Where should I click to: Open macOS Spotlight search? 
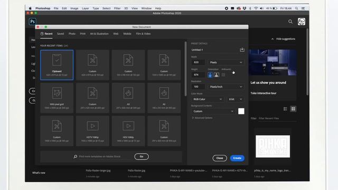coord(297,8)
